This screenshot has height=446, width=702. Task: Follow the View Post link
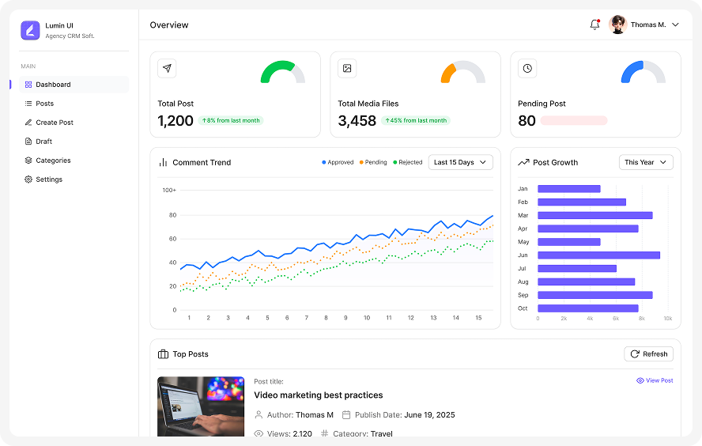pos(655,380)
